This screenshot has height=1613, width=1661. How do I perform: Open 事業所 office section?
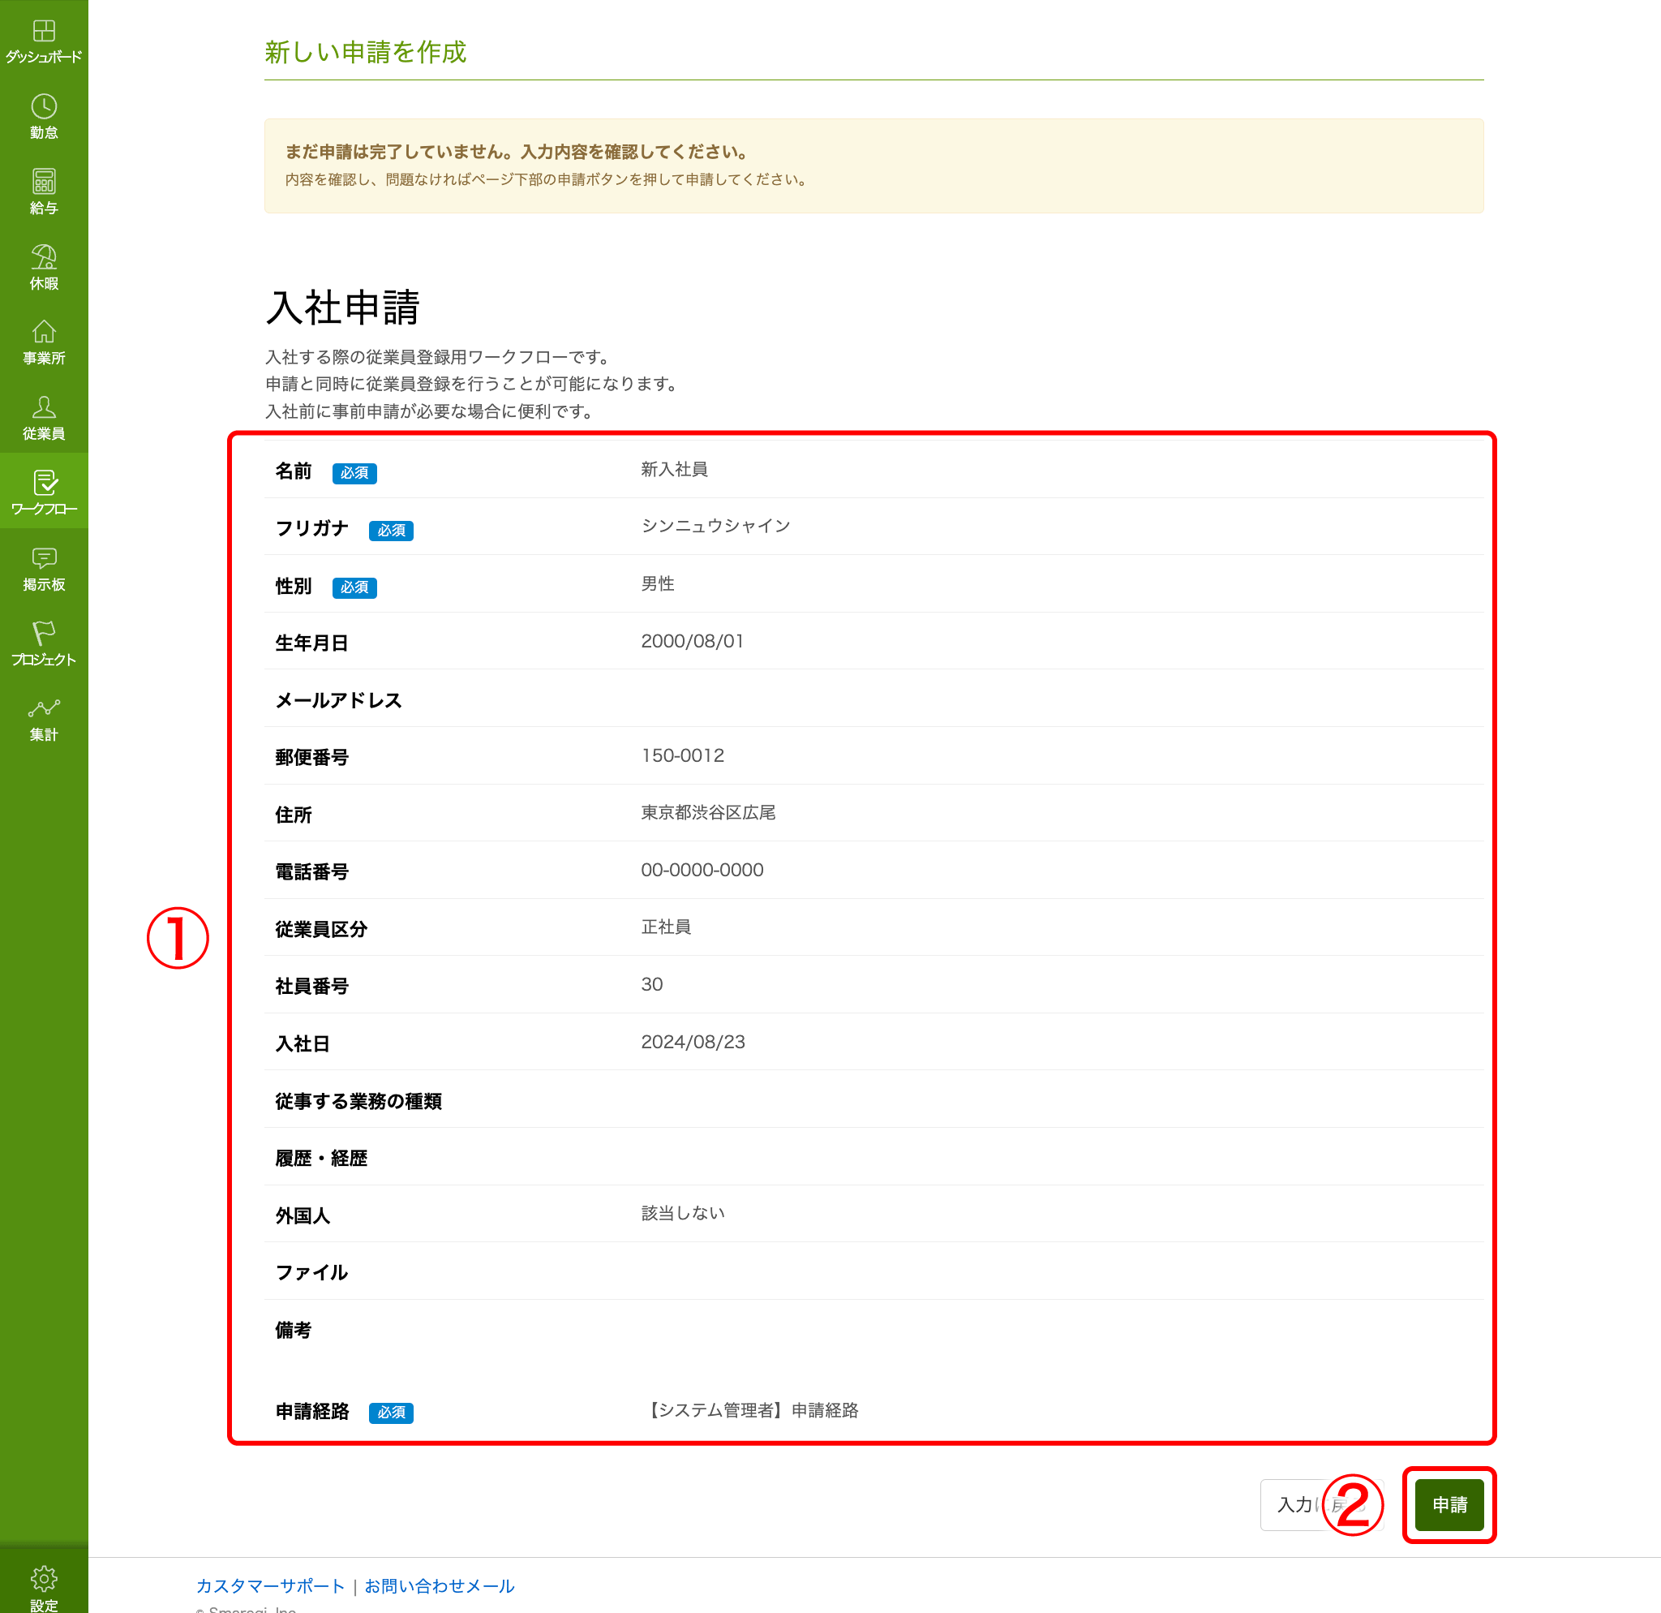click(44, 342)
